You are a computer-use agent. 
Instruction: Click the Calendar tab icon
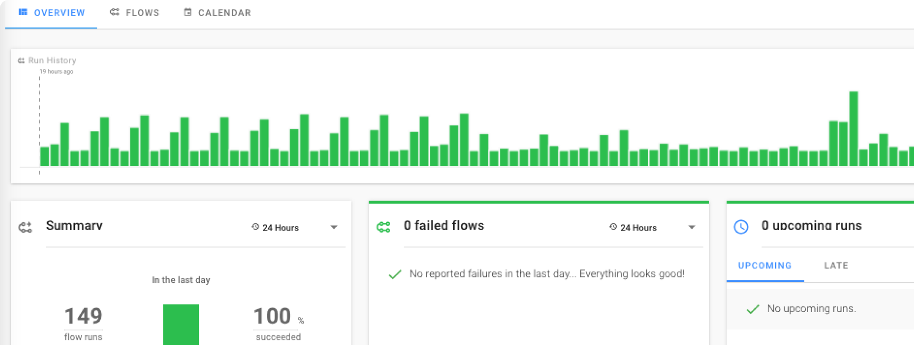click(188, 12)
